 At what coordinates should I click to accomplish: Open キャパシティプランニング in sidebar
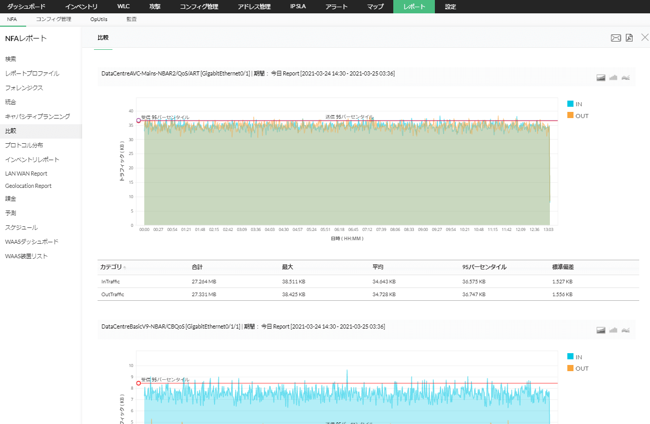pyautogui.click(x=37, y=117)
